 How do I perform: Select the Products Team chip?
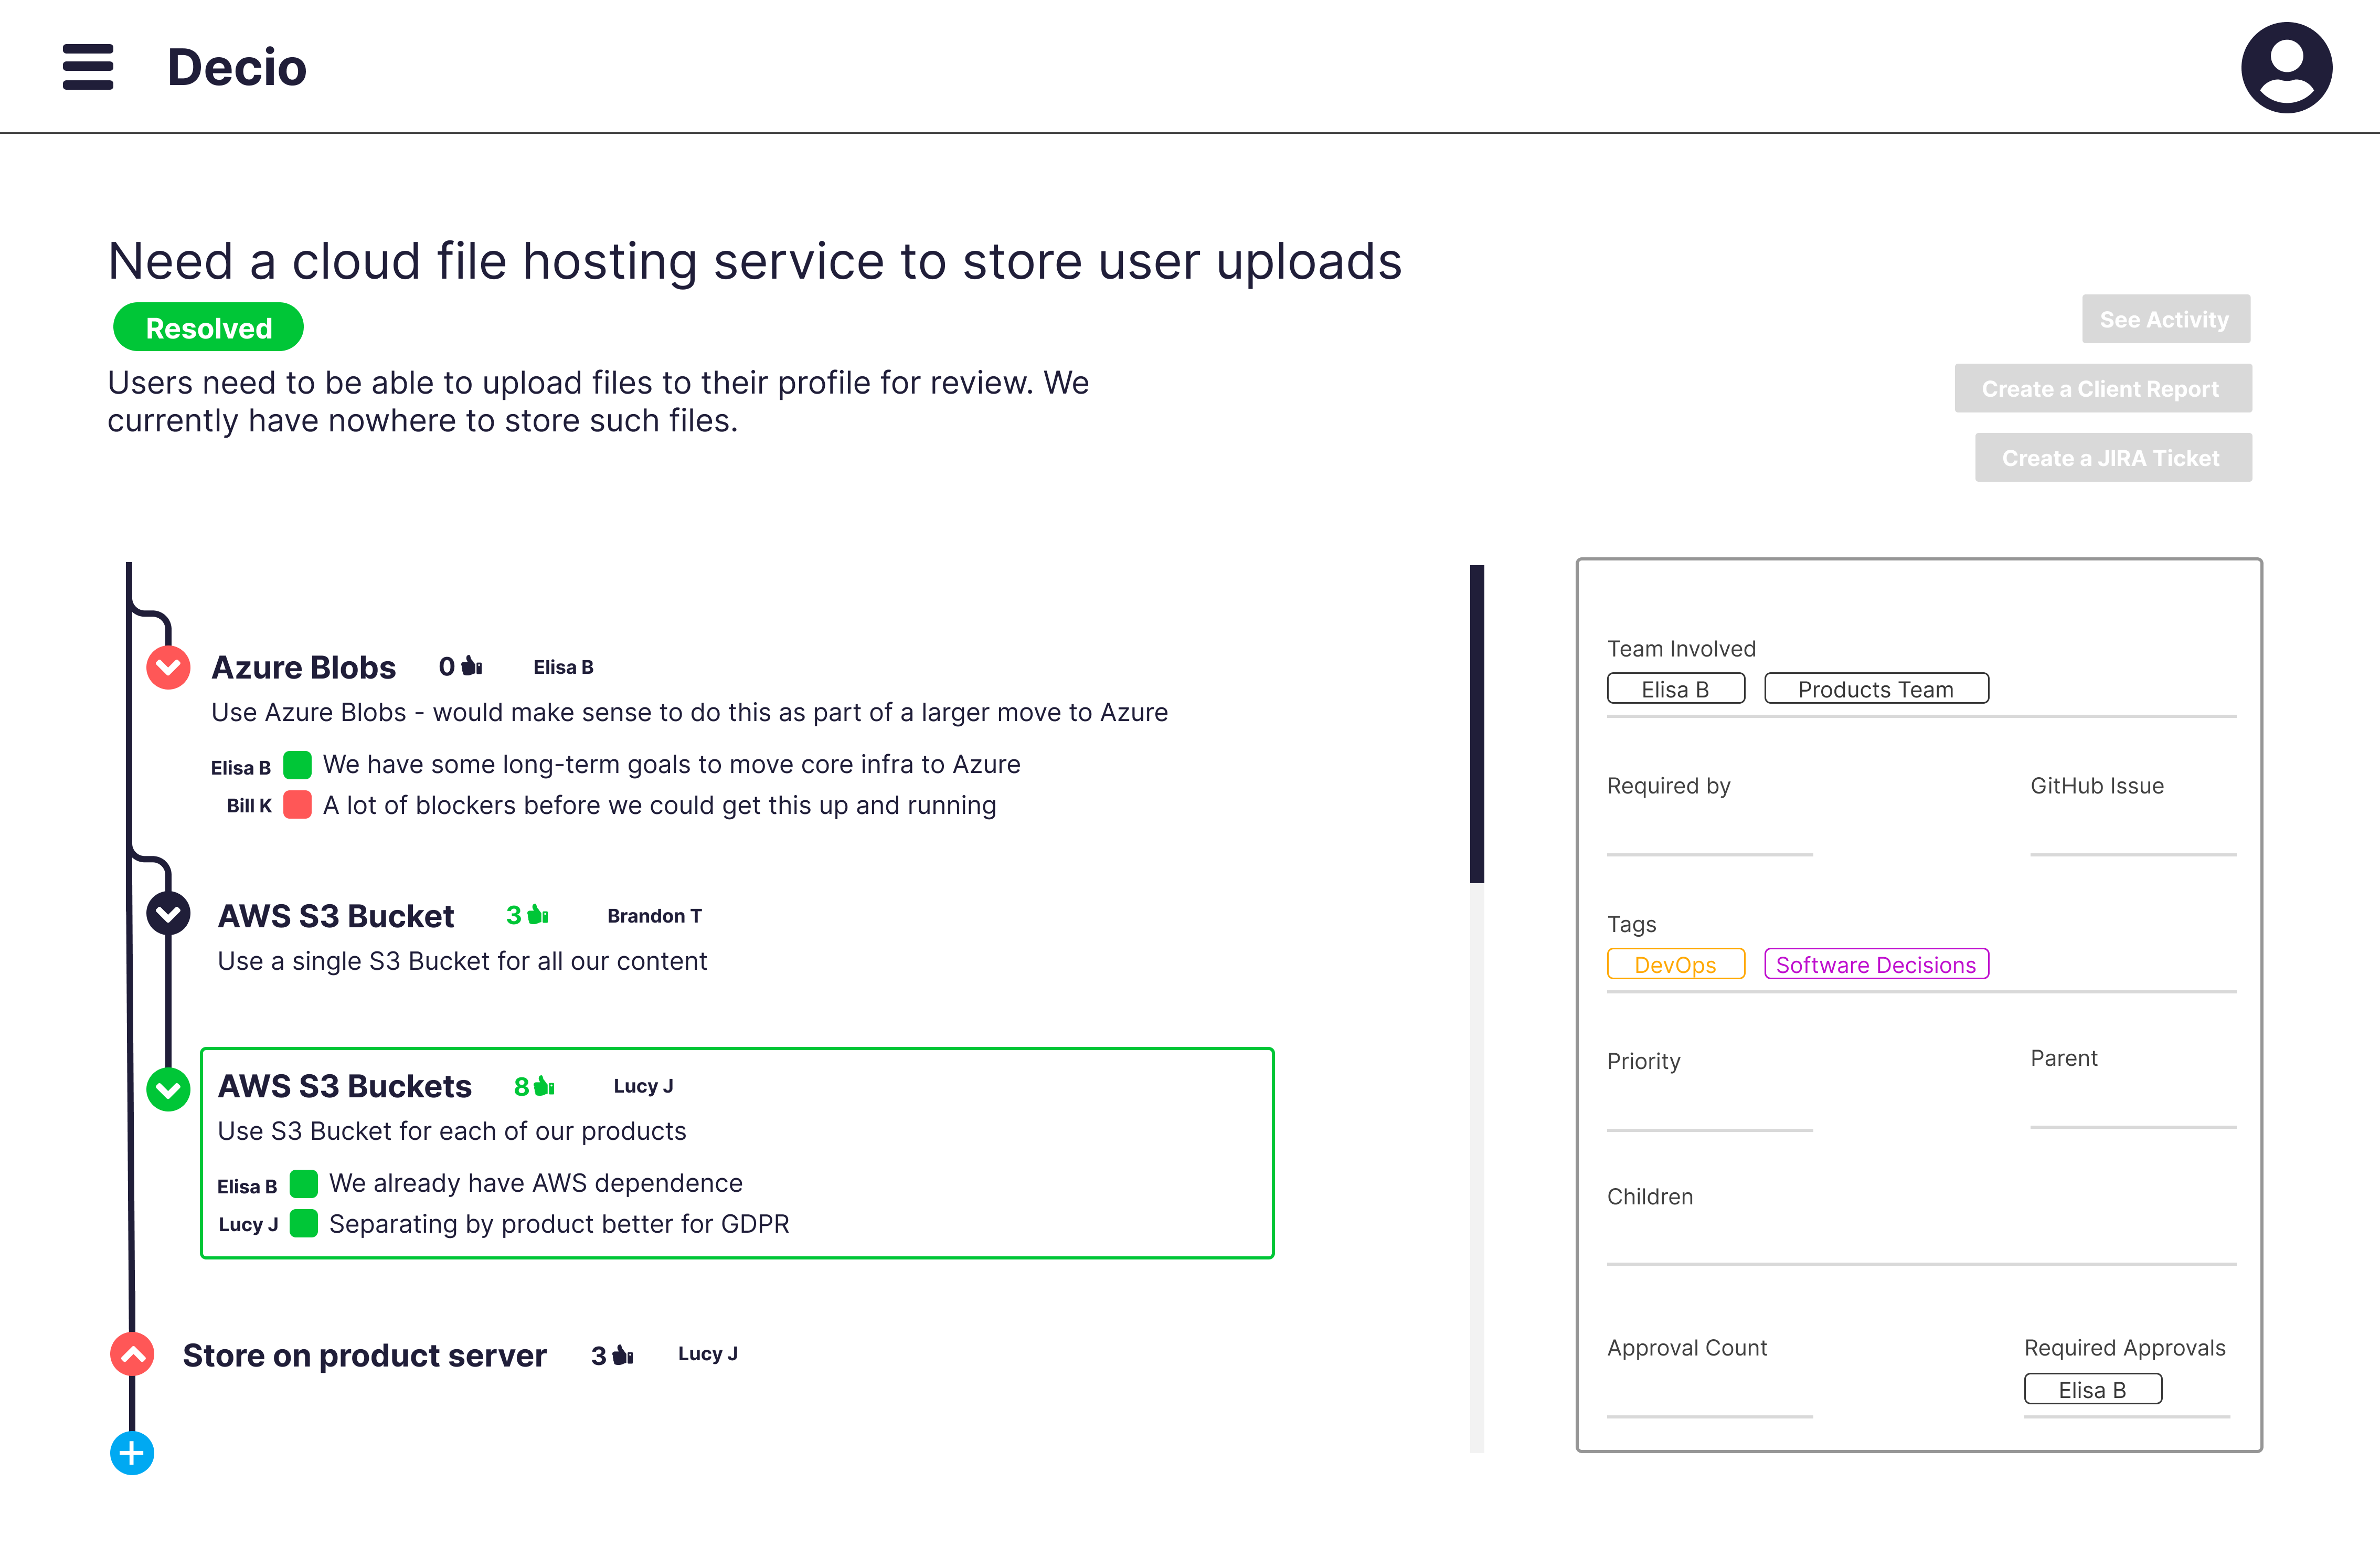(1876, 688)
